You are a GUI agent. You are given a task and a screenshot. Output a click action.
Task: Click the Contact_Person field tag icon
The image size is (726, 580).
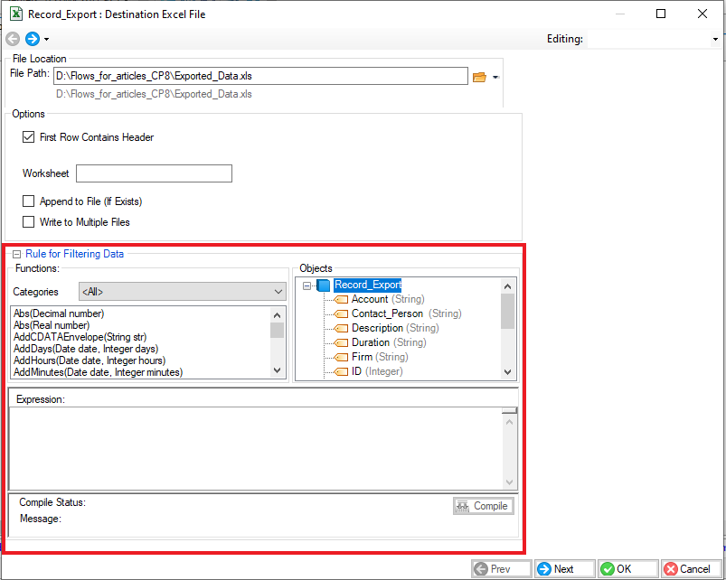tap(342, 313)
